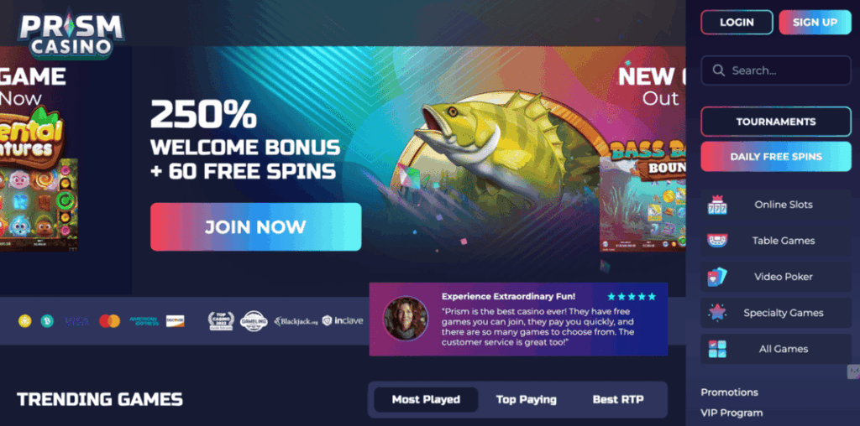Switch to the Top Paying tab
The height and width of the screenshot is (426, 860).
527,400
